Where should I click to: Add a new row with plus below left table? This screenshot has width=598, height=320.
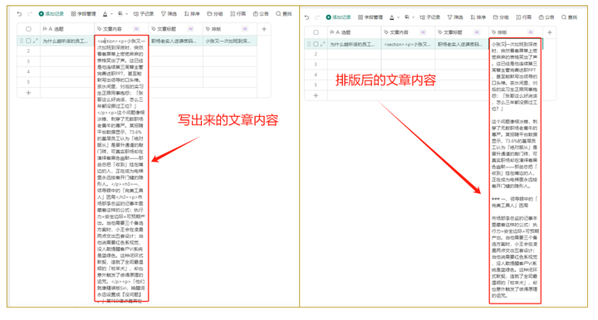(x=28, y=93)
